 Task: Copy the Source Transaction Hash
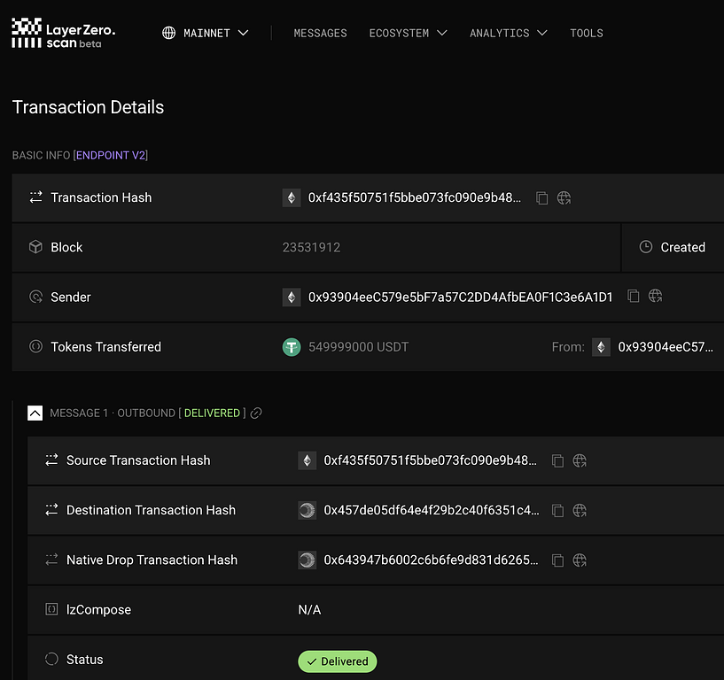point(557,460)
